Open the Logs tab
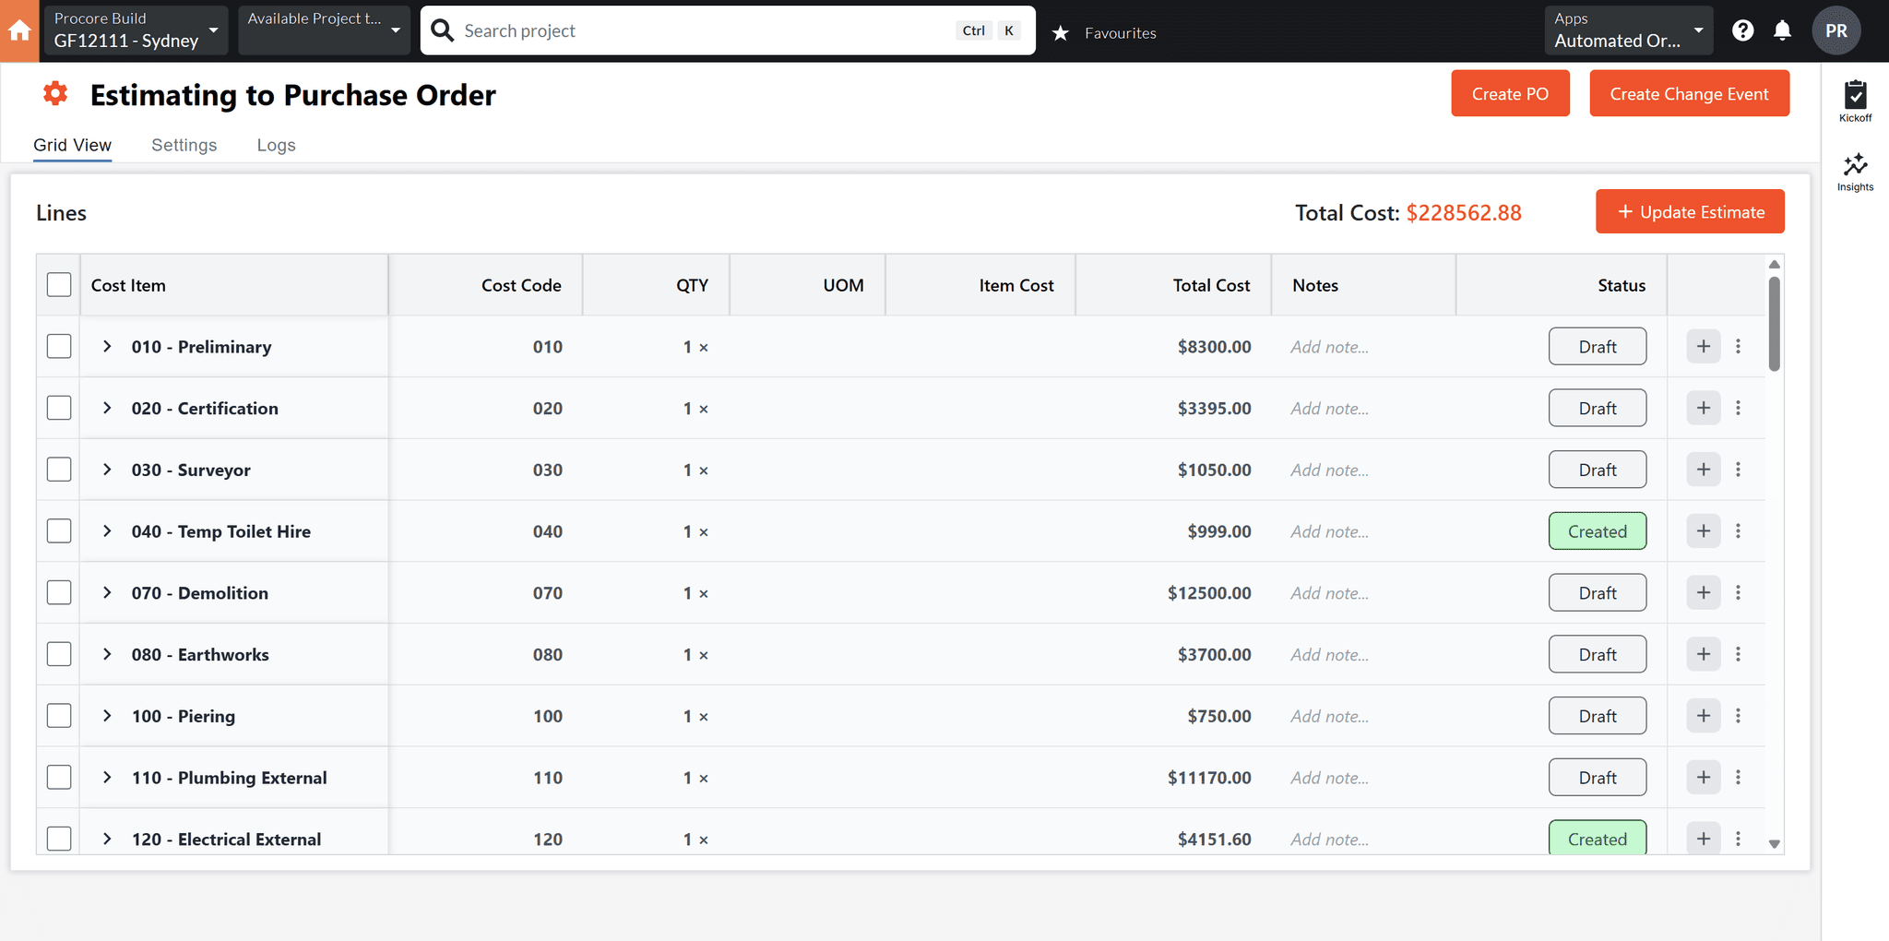The height and width of the screenshot is (941, 1889). [276, 145]
